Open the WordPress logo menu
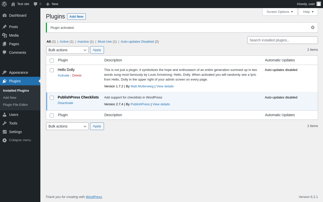This screenshot has width=323, height=202. [x=4, y=4]
